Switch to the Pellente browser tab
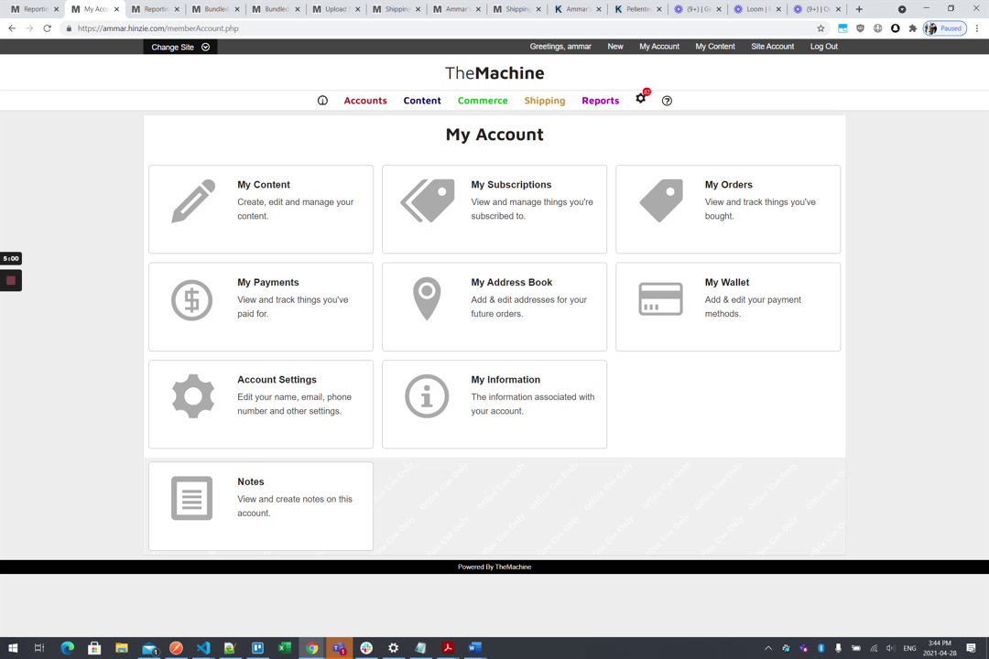The width and height of the screenshot is (989, 659). (637, 9)
